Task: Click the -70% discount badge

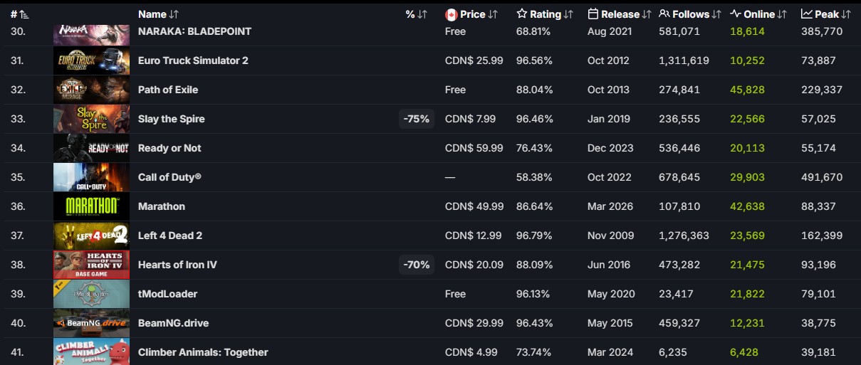Action: click(x=417, y=265)
